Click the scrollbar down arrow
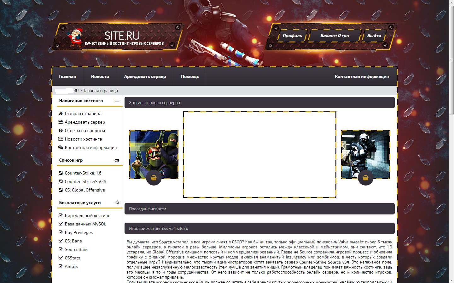The image size is (454, 283). tap(451, 280)
